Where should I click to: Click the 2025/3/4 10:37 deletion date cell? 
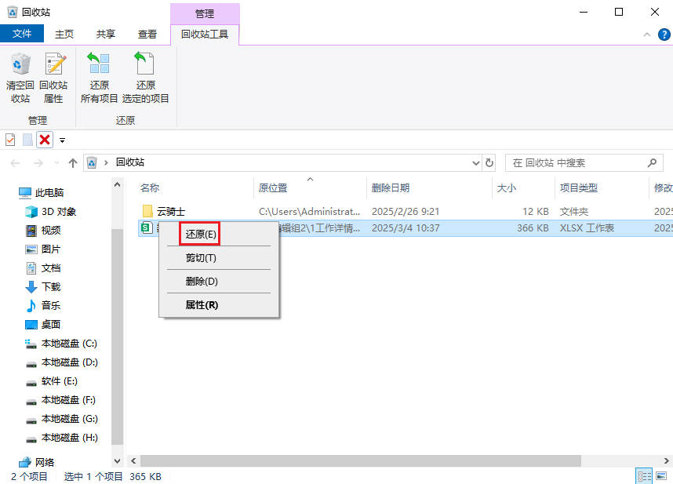[x=406, y=227]
